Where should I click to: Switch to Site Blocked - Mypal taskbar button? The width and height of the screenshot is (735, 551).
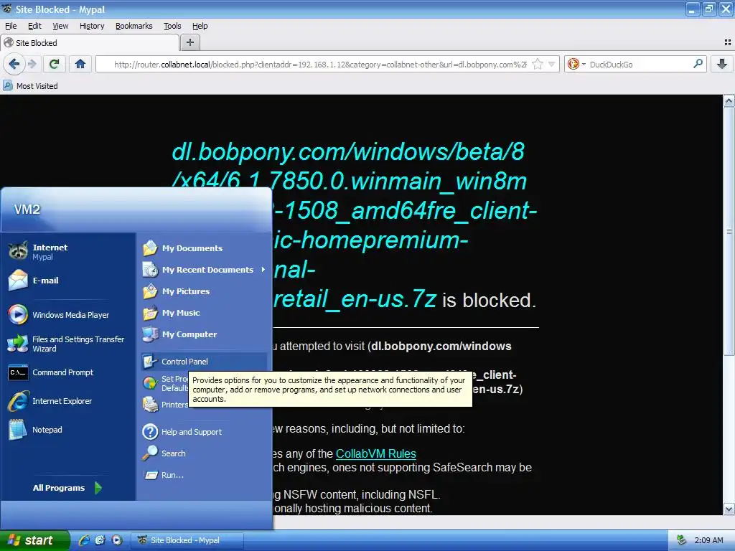(x=186, y=540)
